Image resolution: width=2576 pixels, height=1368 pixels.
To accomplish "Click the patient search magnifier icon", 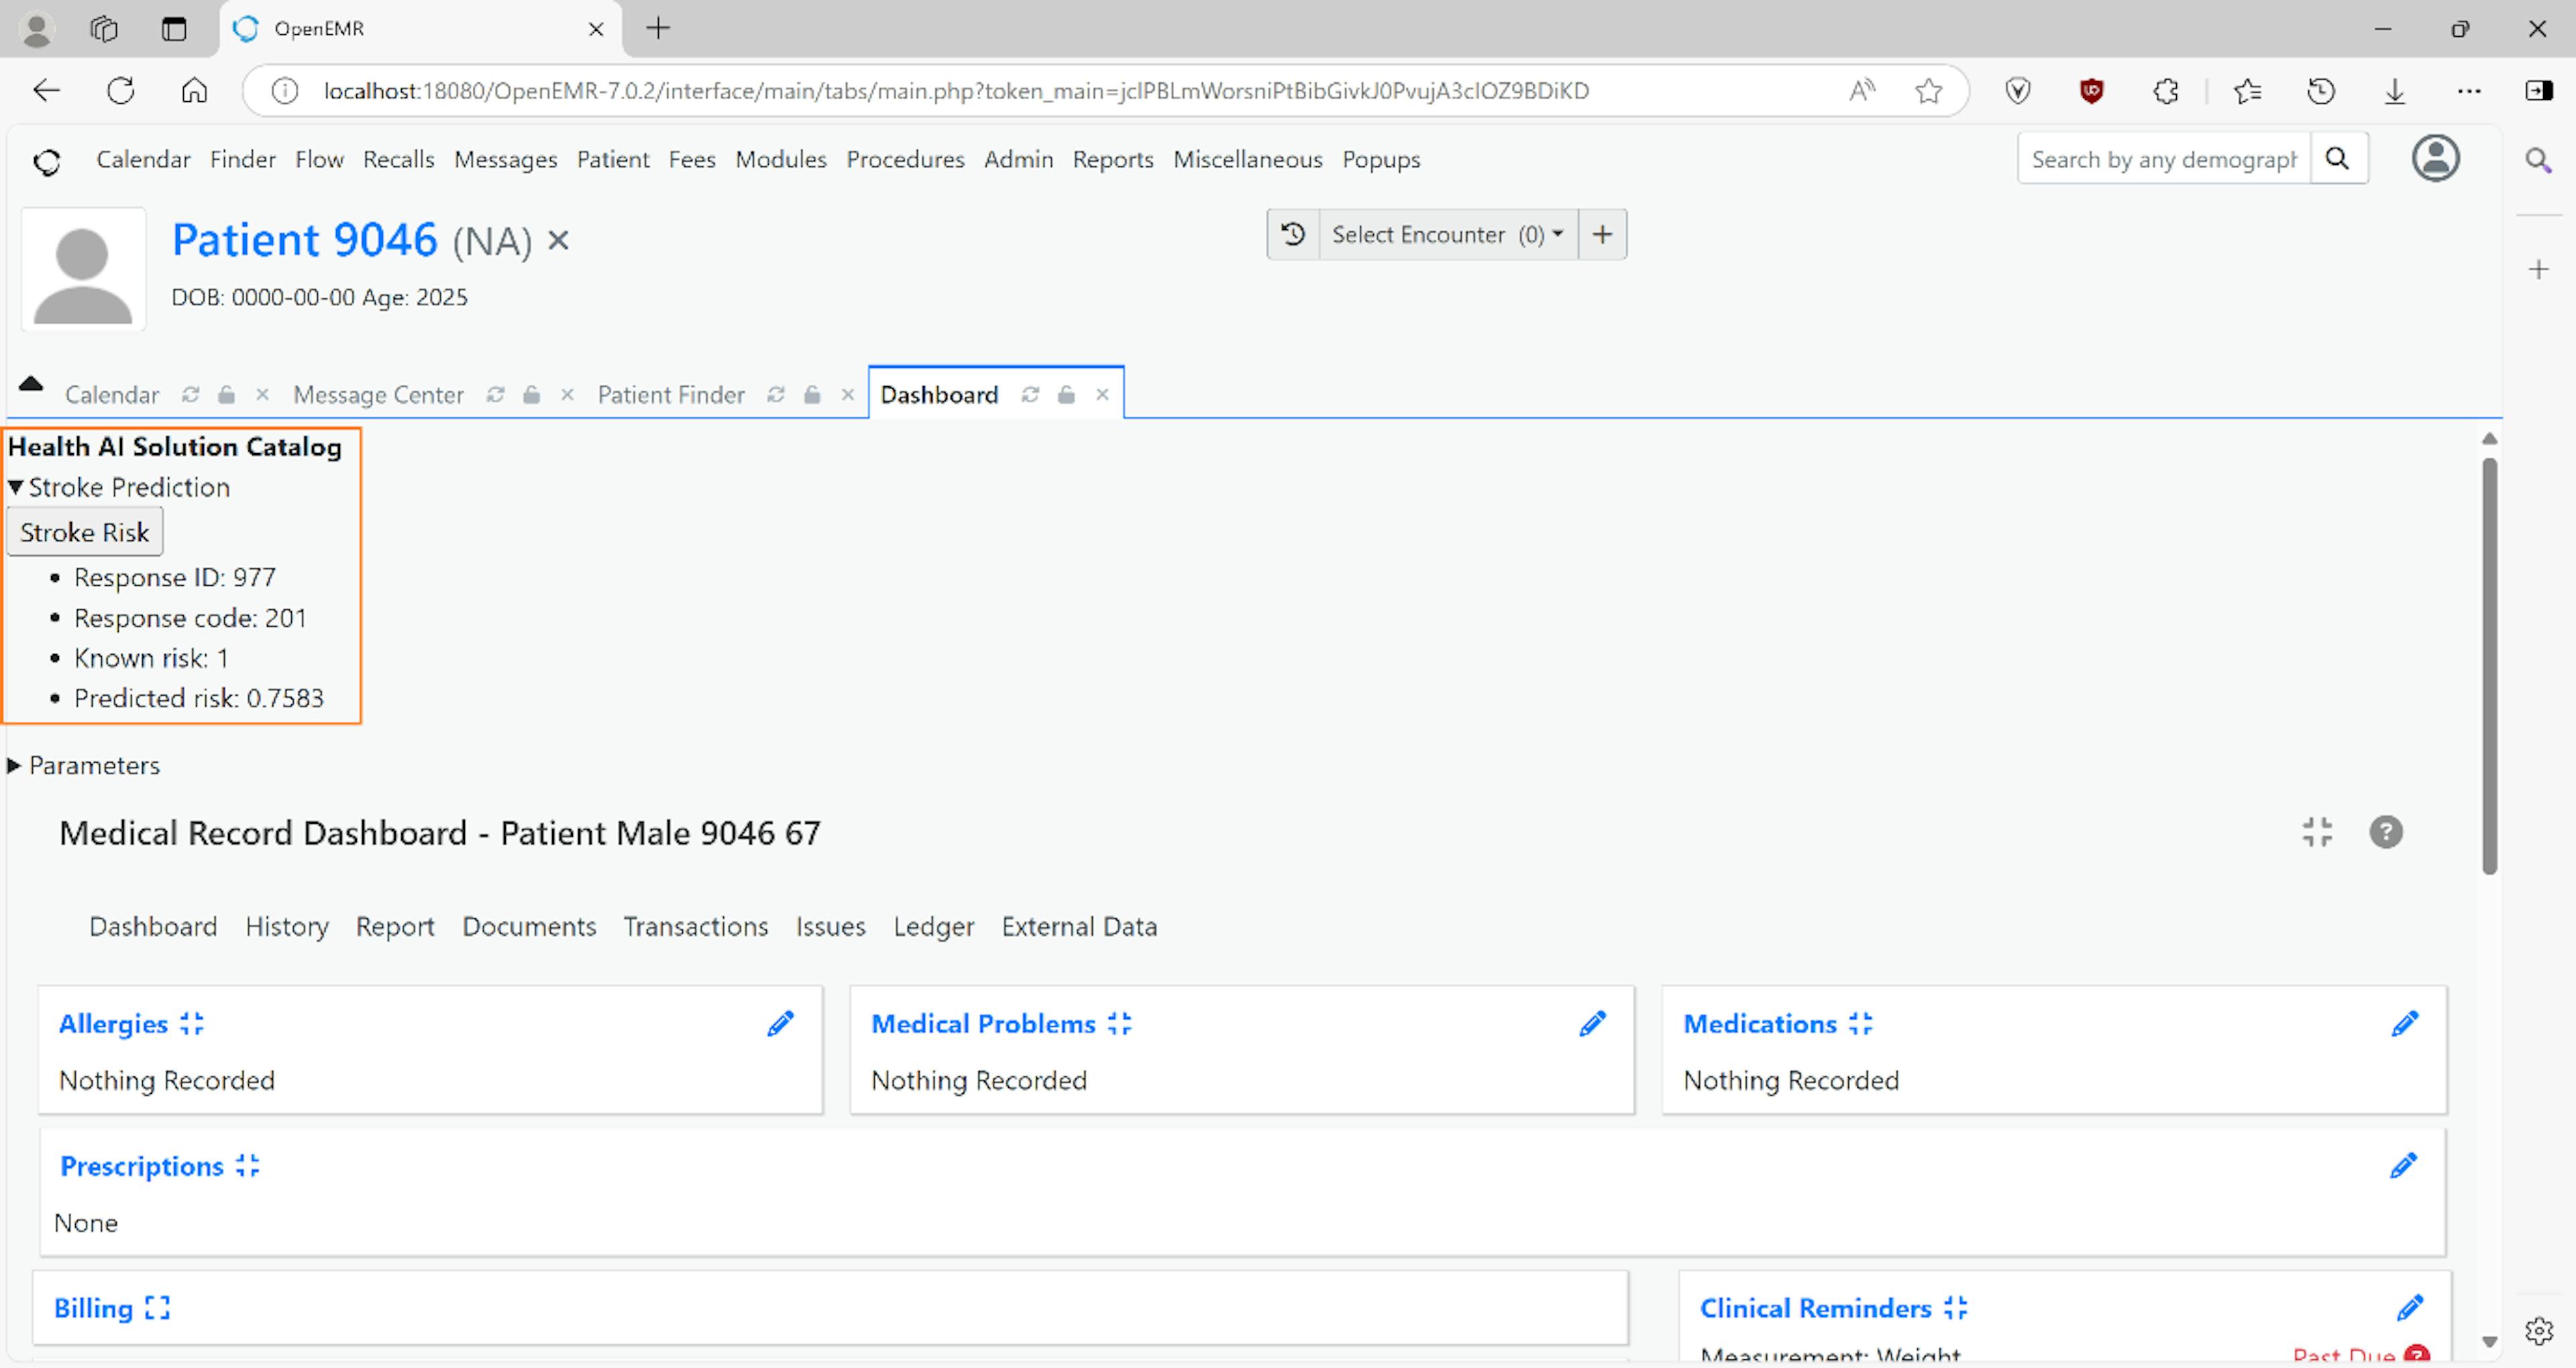I will [2337, 158].
